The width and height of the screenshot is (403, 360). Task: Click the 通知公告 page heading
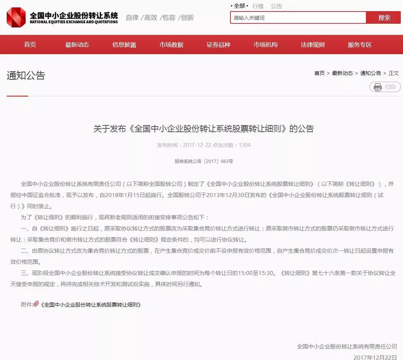(26, 76)
